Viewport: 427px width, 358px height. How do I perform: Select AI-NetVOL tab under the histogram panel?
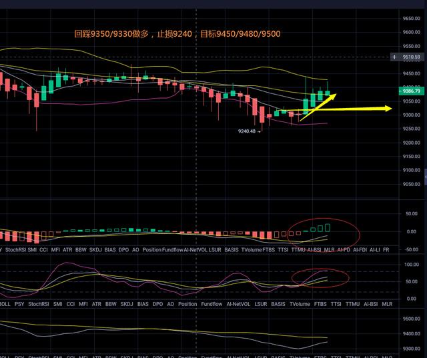click(195, 250)
